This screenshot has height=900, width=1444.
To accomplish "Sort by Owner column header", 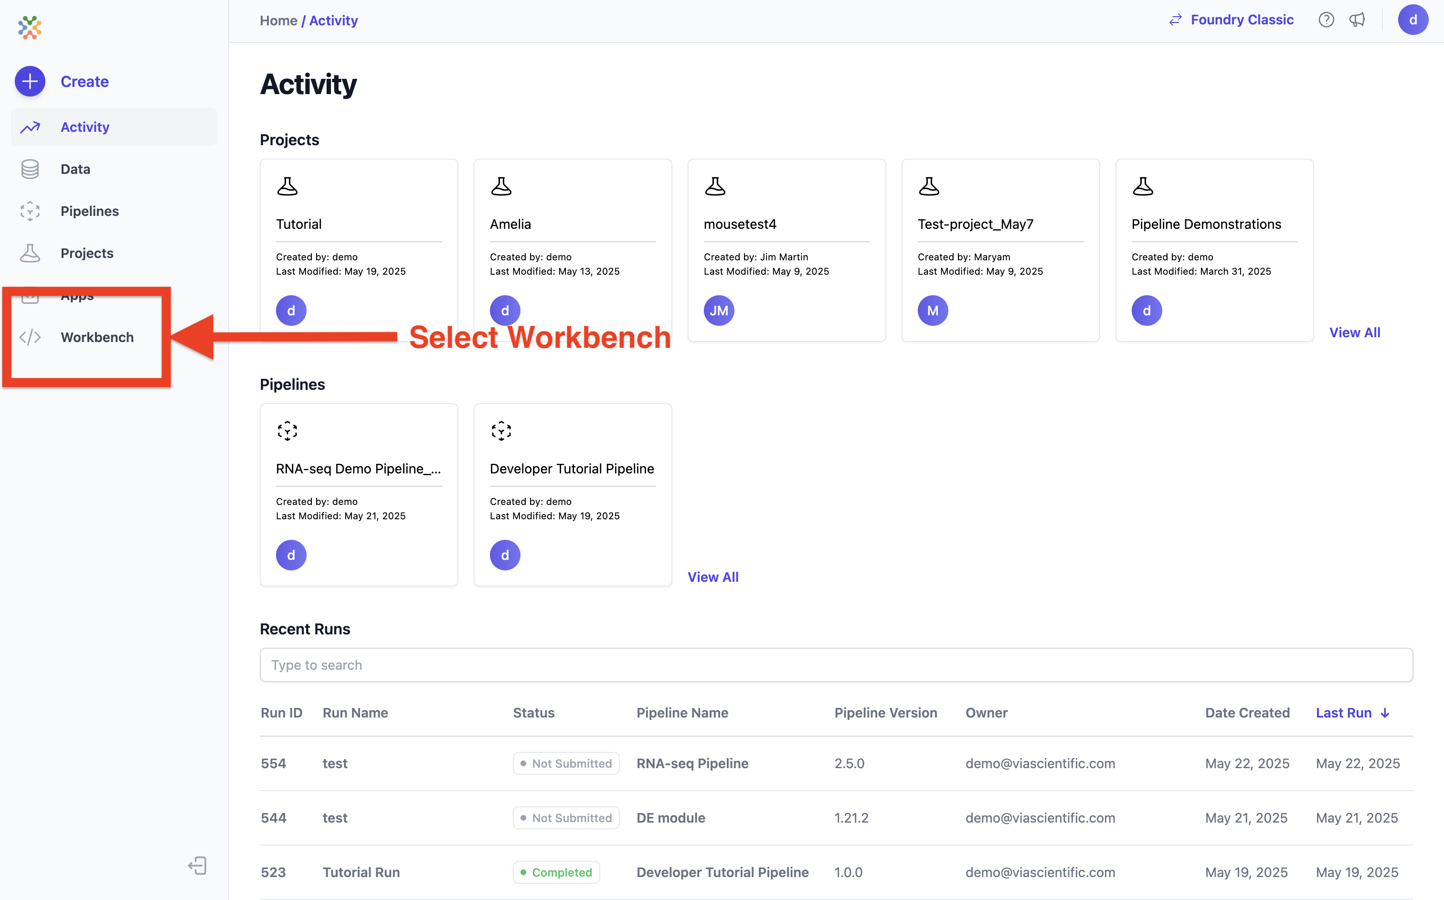I will (987, 713).
